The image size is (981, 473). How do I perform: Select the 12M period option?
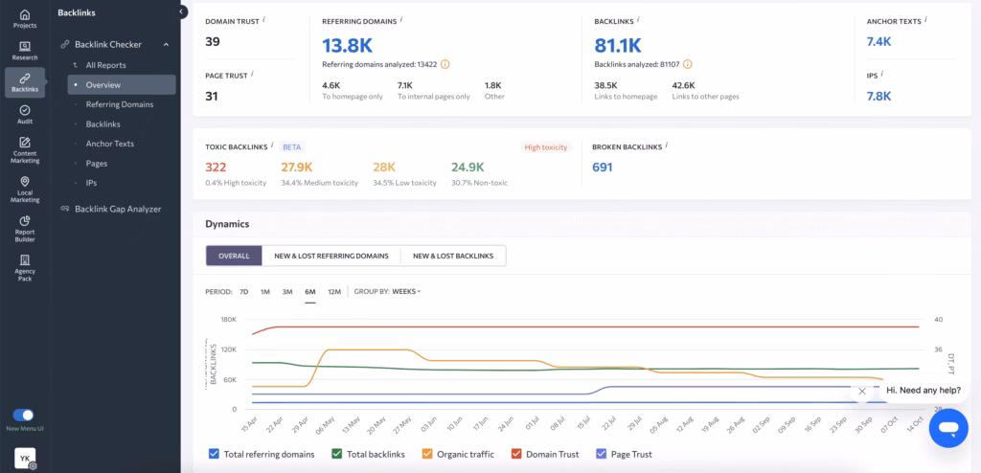point(334,291)
